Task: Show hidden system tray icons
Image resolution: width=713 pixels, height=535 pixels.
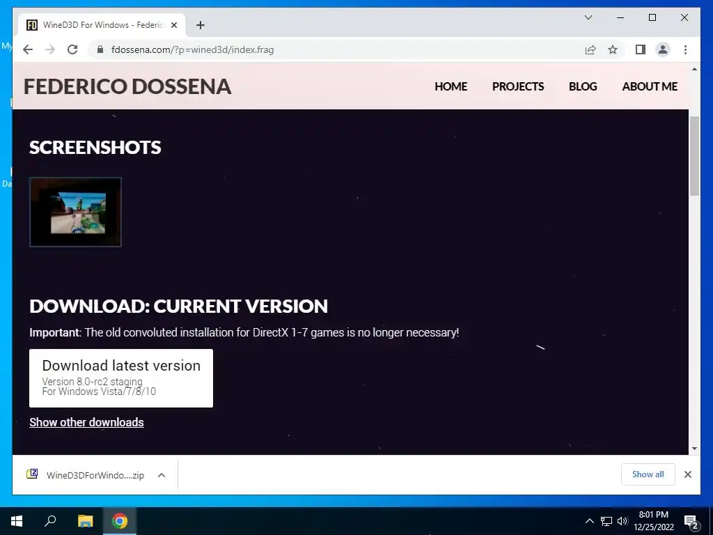Action: tap(589, 521)
